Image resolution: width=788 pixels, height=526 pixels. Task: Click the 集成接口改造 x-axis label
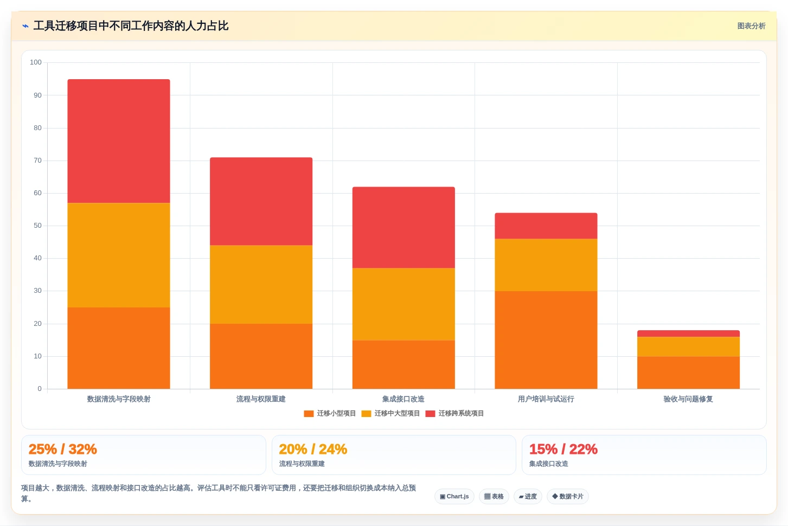click(403, 399)
